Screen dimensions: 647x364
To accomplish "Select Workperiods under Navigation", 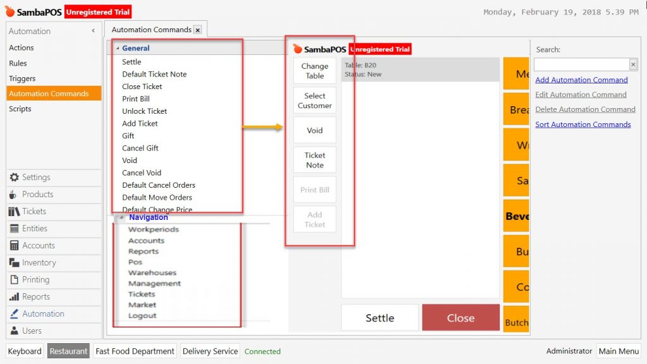I will click(x=154, y=229).
